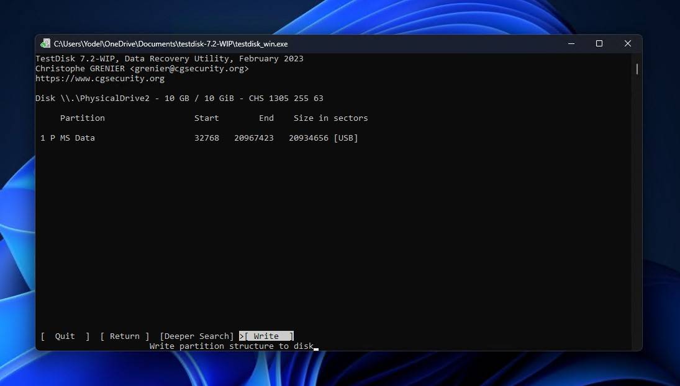
Task: Click the window title path text
Action: (x=171, y=44)
